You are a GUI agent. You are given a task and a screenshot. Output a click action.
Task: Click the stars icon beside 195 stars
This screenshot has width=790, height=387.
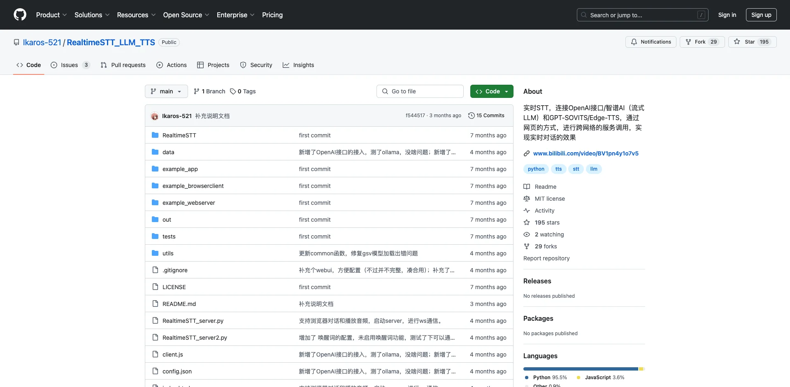click(527, 222)
